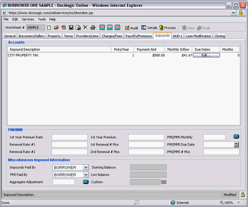
Task: Click the gray icon beside Cushion field
Action: coord(164,182)
